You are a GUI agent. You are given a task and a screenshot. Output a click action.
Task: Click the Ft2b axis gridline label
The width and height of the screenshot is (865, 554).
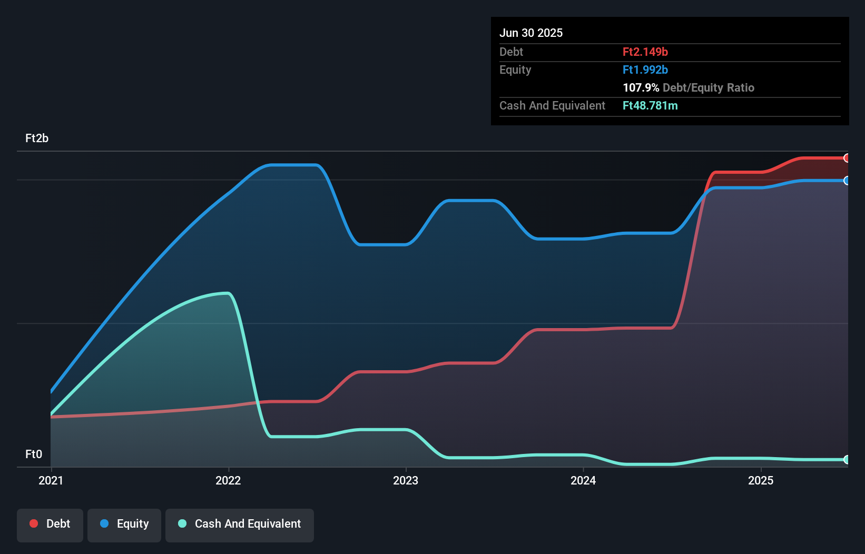(37, 138)
